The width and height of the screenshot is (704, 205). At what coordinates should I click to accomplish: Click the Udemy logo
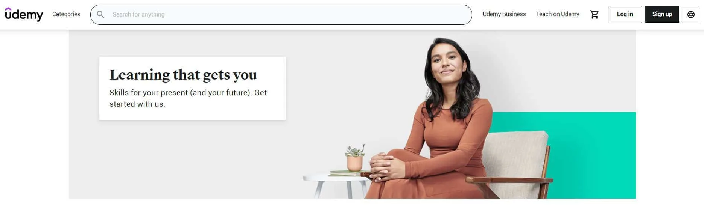coord(24,14)
